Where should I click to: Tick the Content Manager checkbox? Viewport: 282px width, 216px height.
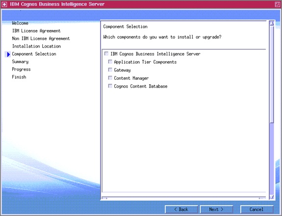pos(110,78)
